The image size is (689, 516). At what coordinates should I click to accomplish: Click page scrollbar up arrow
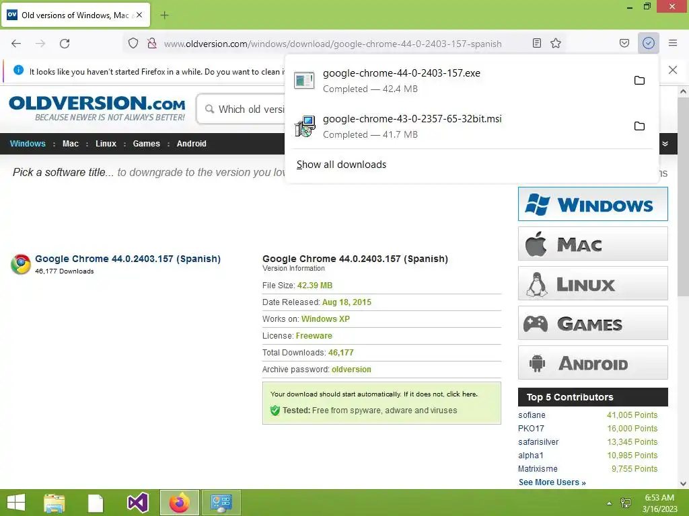pos(683,91)
